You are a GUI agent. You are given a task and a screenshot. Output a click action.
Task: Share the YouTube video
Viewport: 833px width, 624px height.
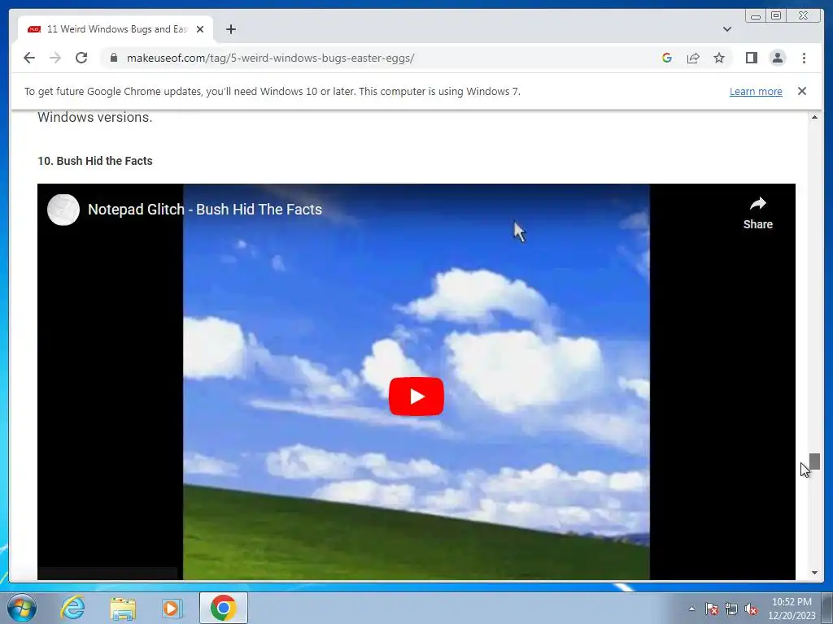pyautogui.click(x=757, y=213)
